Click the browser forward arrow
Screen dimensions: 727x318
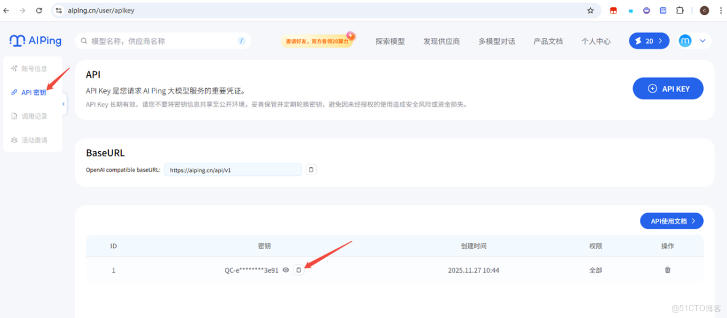(x=22, y=10)
